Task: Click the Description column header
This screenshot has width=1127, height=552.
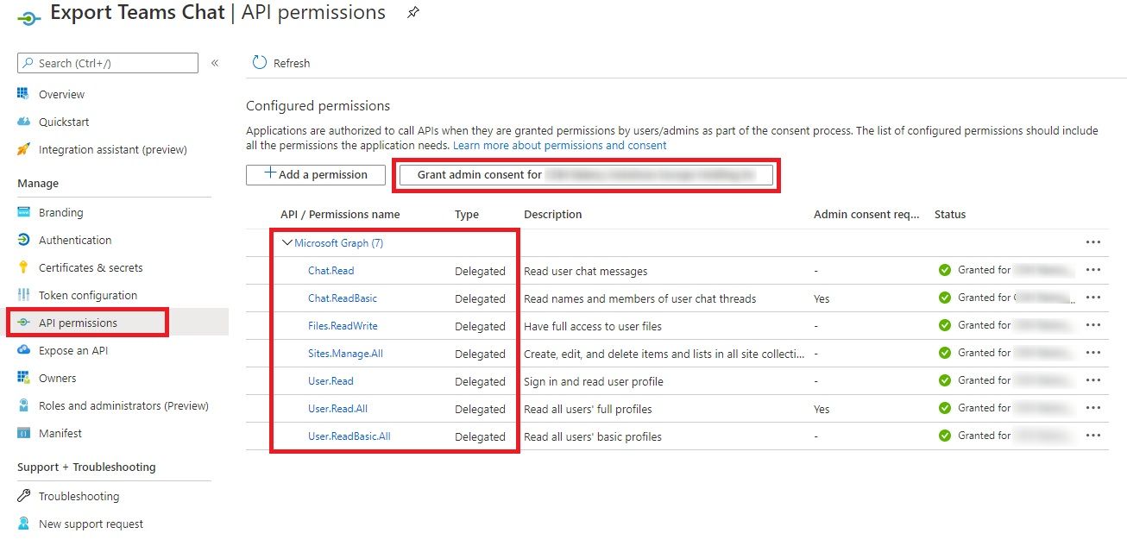Action: coord(553,214)
